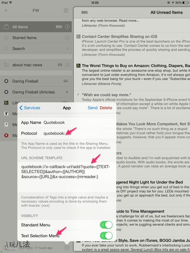Screen dimensions: 190x253
Task: Tap the Starred Items star icon
Action: point(6,38)
